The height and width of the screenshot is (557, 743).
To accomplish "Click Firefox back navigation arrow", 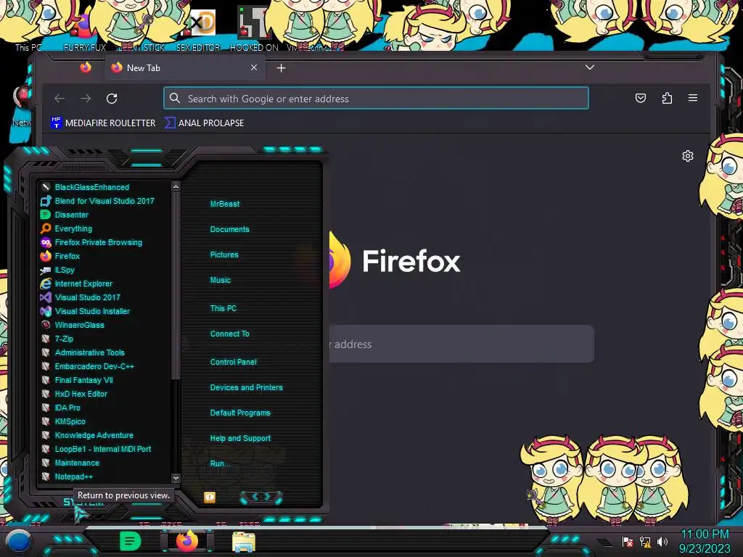I will pos(59,99).
